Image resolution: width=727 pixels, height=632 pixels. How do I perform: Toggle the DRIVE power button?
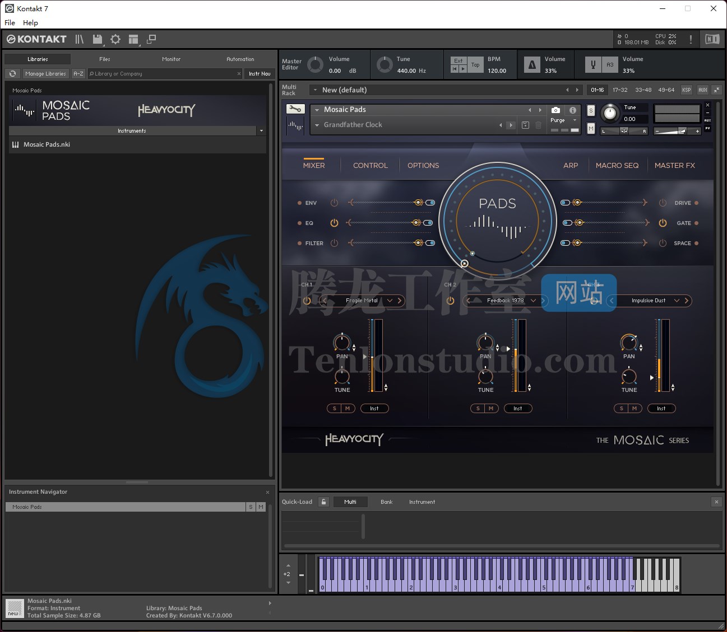coord(663,203)
